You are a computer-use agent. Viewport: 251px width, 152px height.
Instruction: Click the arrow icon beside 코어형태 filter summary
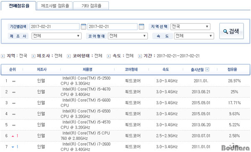pos(69,56)
